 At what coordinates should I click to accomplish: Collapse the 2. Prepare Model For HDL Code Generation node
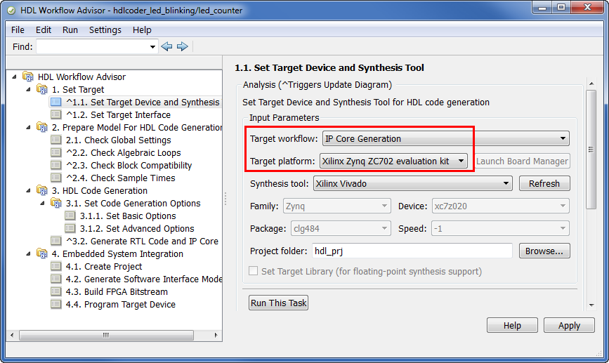click(x=28, y=127)
